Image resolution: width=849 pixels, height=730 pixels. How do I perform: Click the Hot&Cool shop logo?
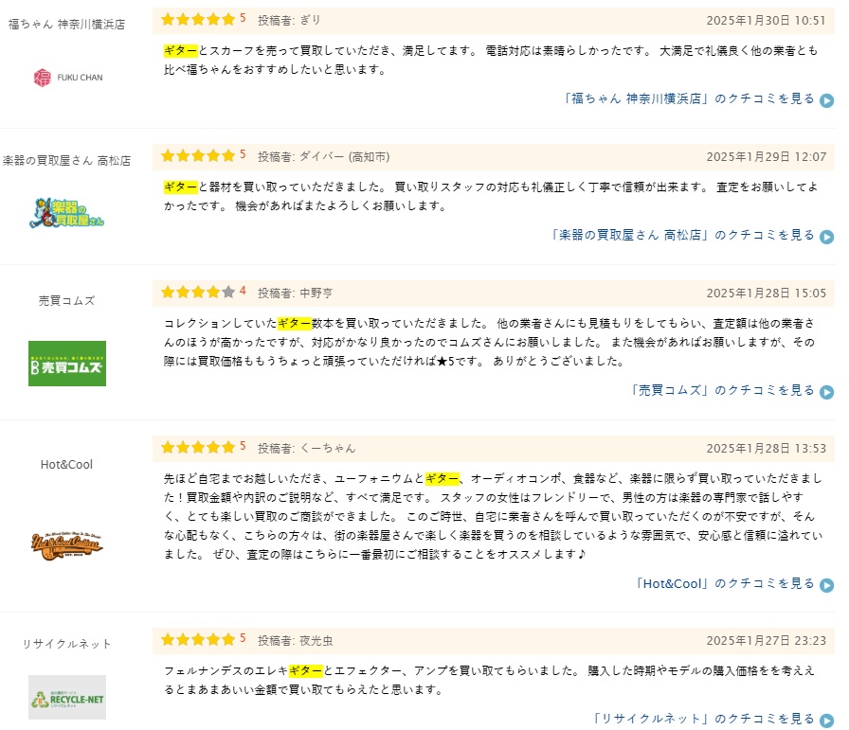(66, 543)
